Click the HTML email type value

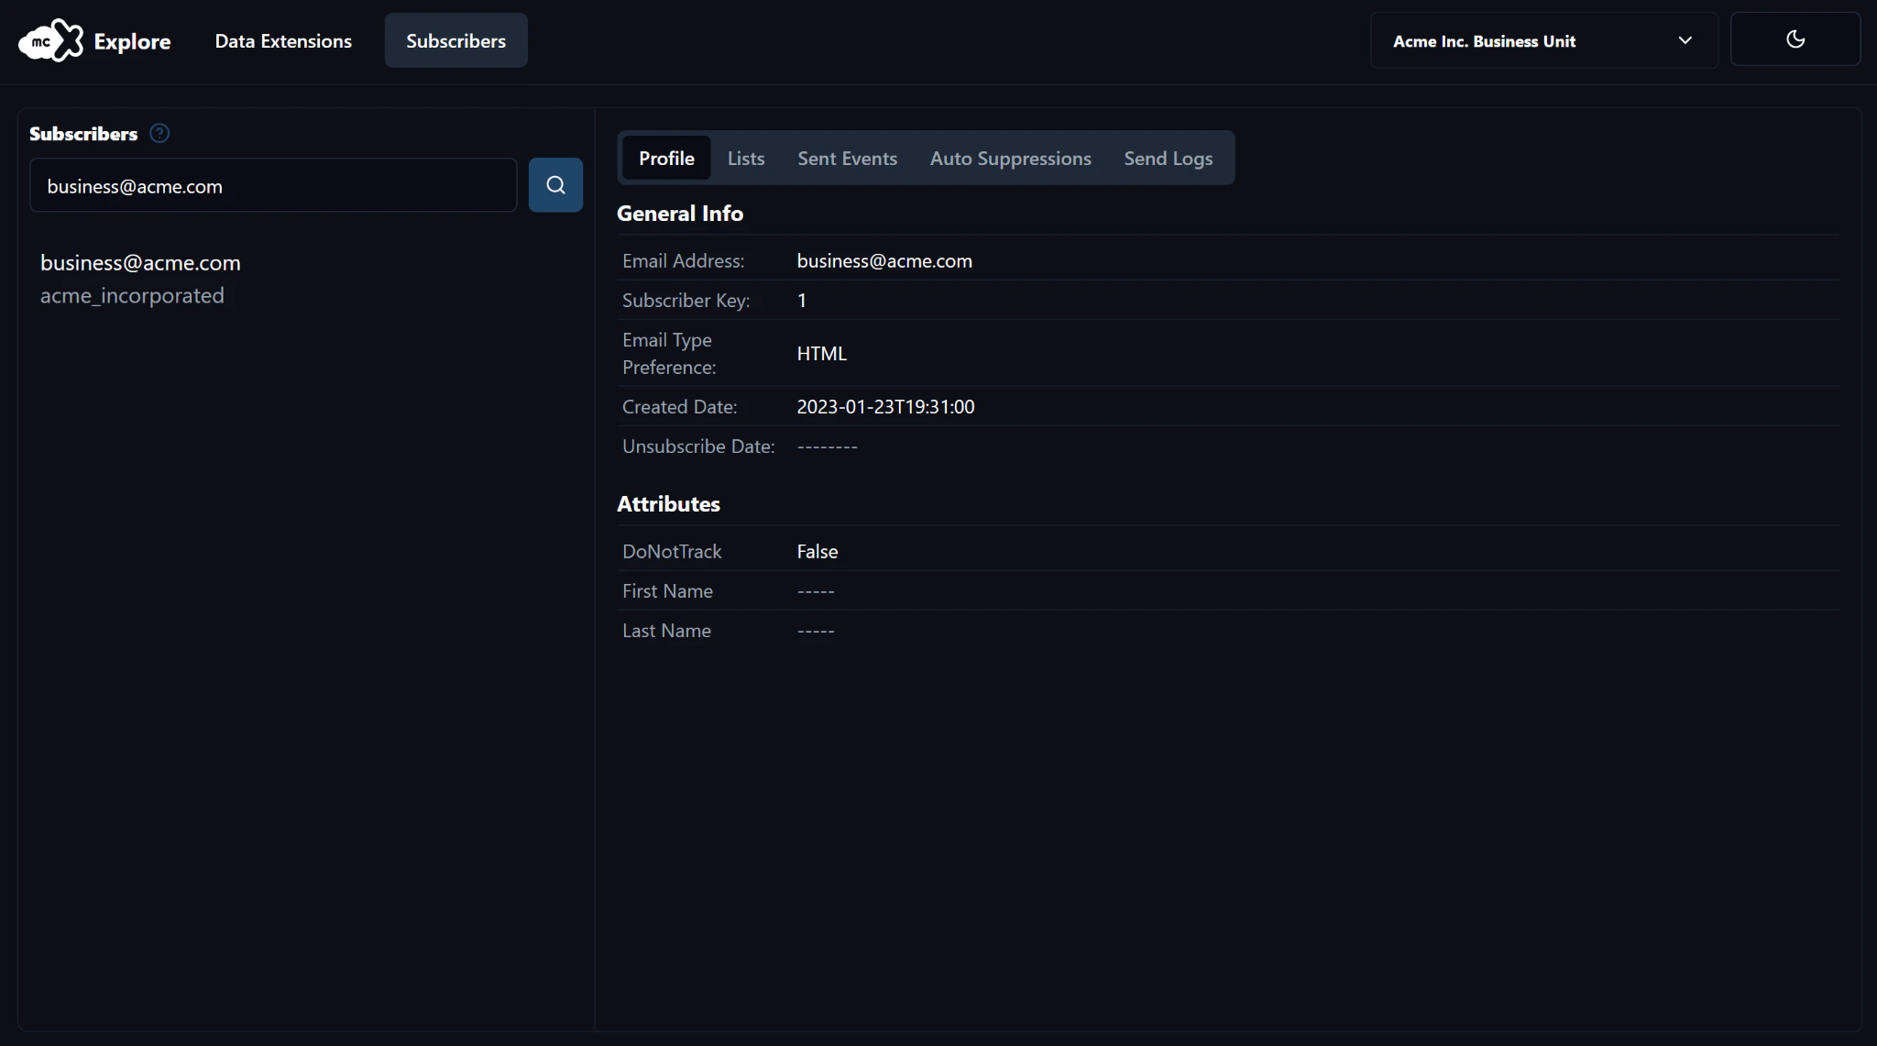(x=821, y=354)
